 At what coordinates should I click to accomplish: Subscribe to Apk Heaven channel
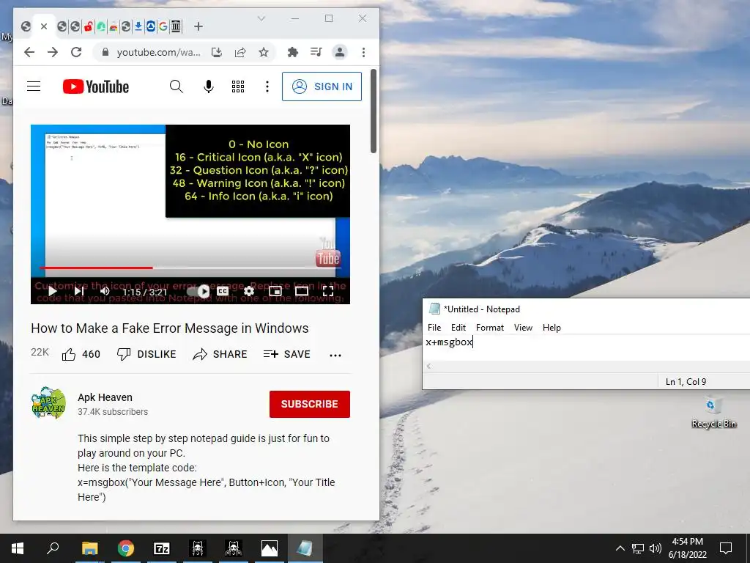(310, 404)
